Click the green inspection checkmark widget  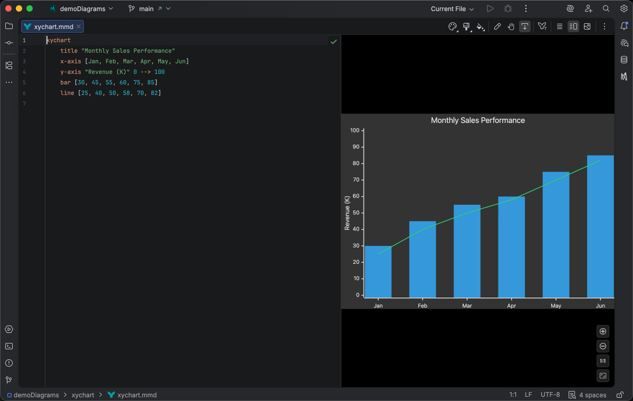[333, 41]
